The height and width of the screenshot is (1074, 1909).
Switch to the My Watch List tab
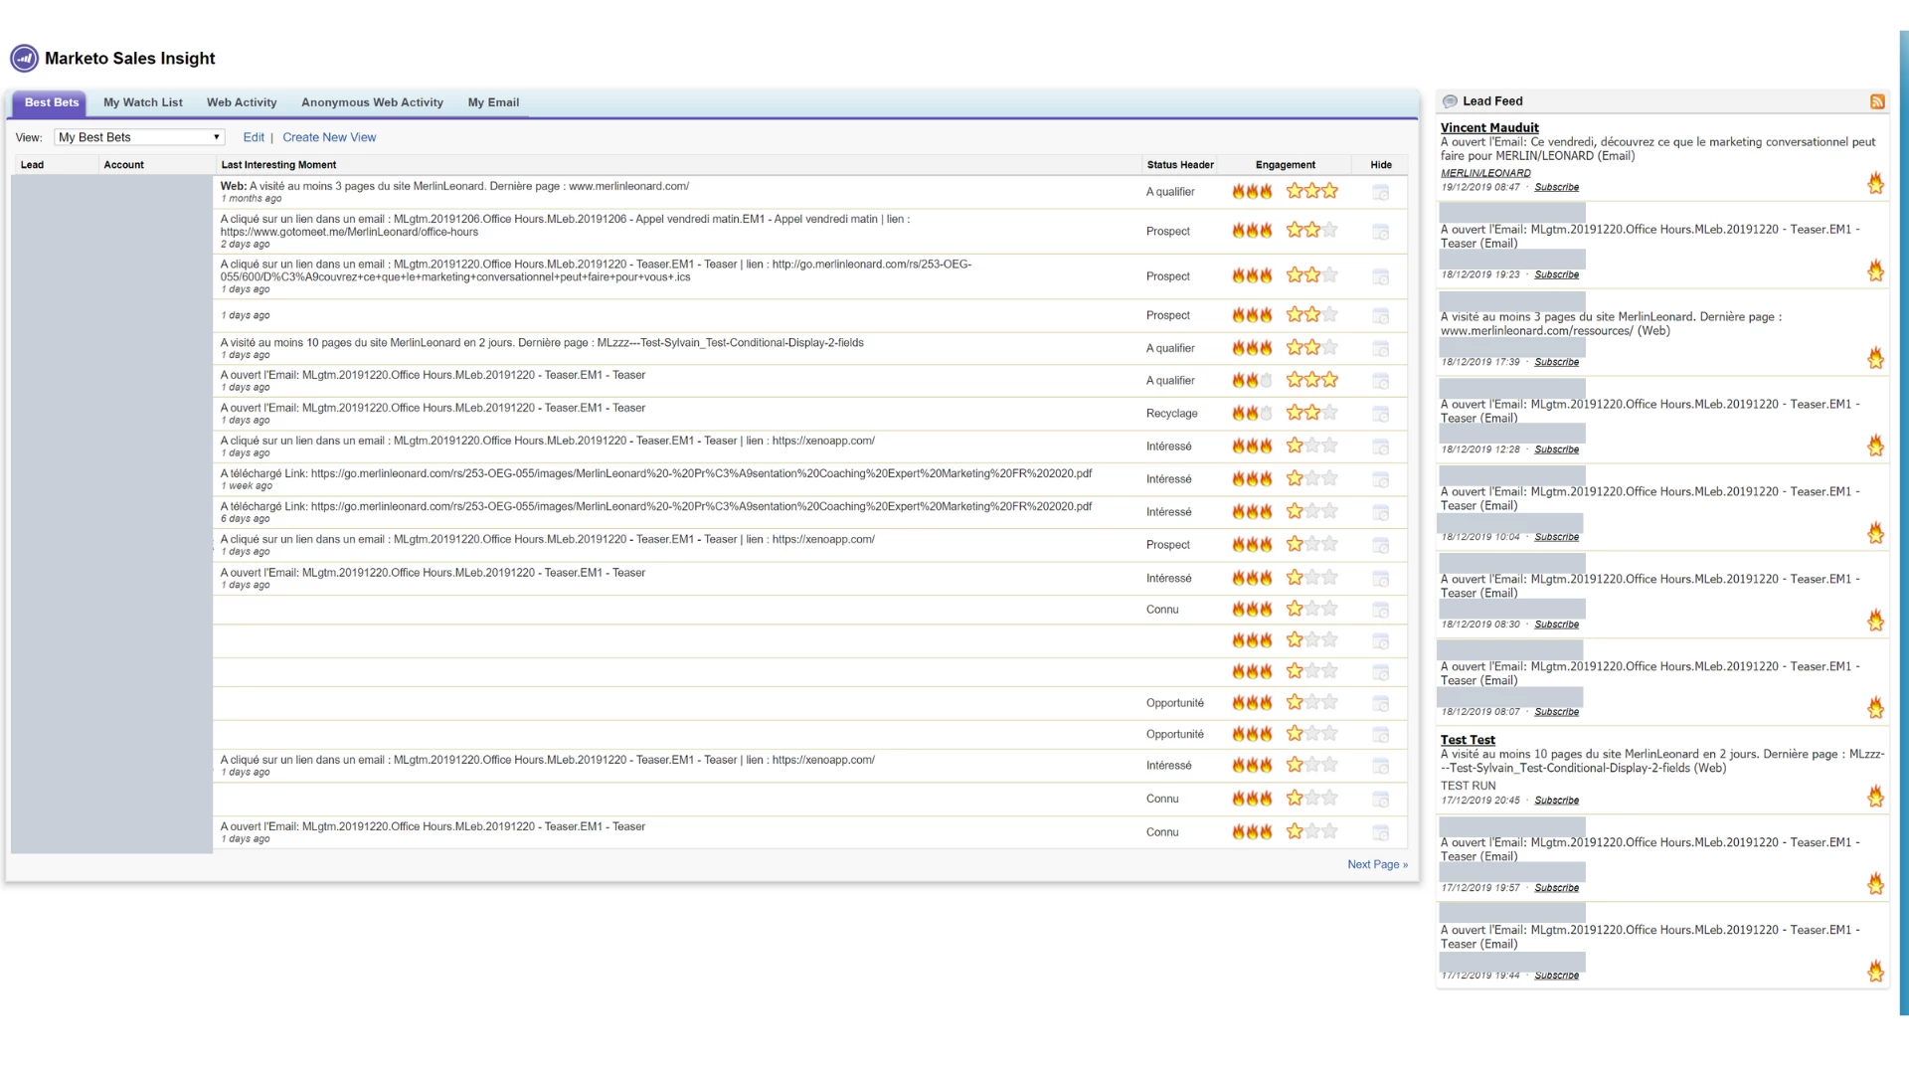coord(143,102)
